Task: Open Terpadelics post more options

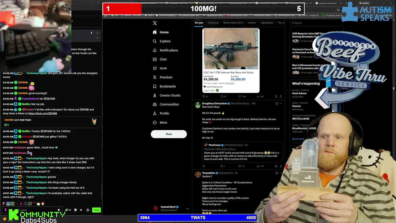Action: 281,173
